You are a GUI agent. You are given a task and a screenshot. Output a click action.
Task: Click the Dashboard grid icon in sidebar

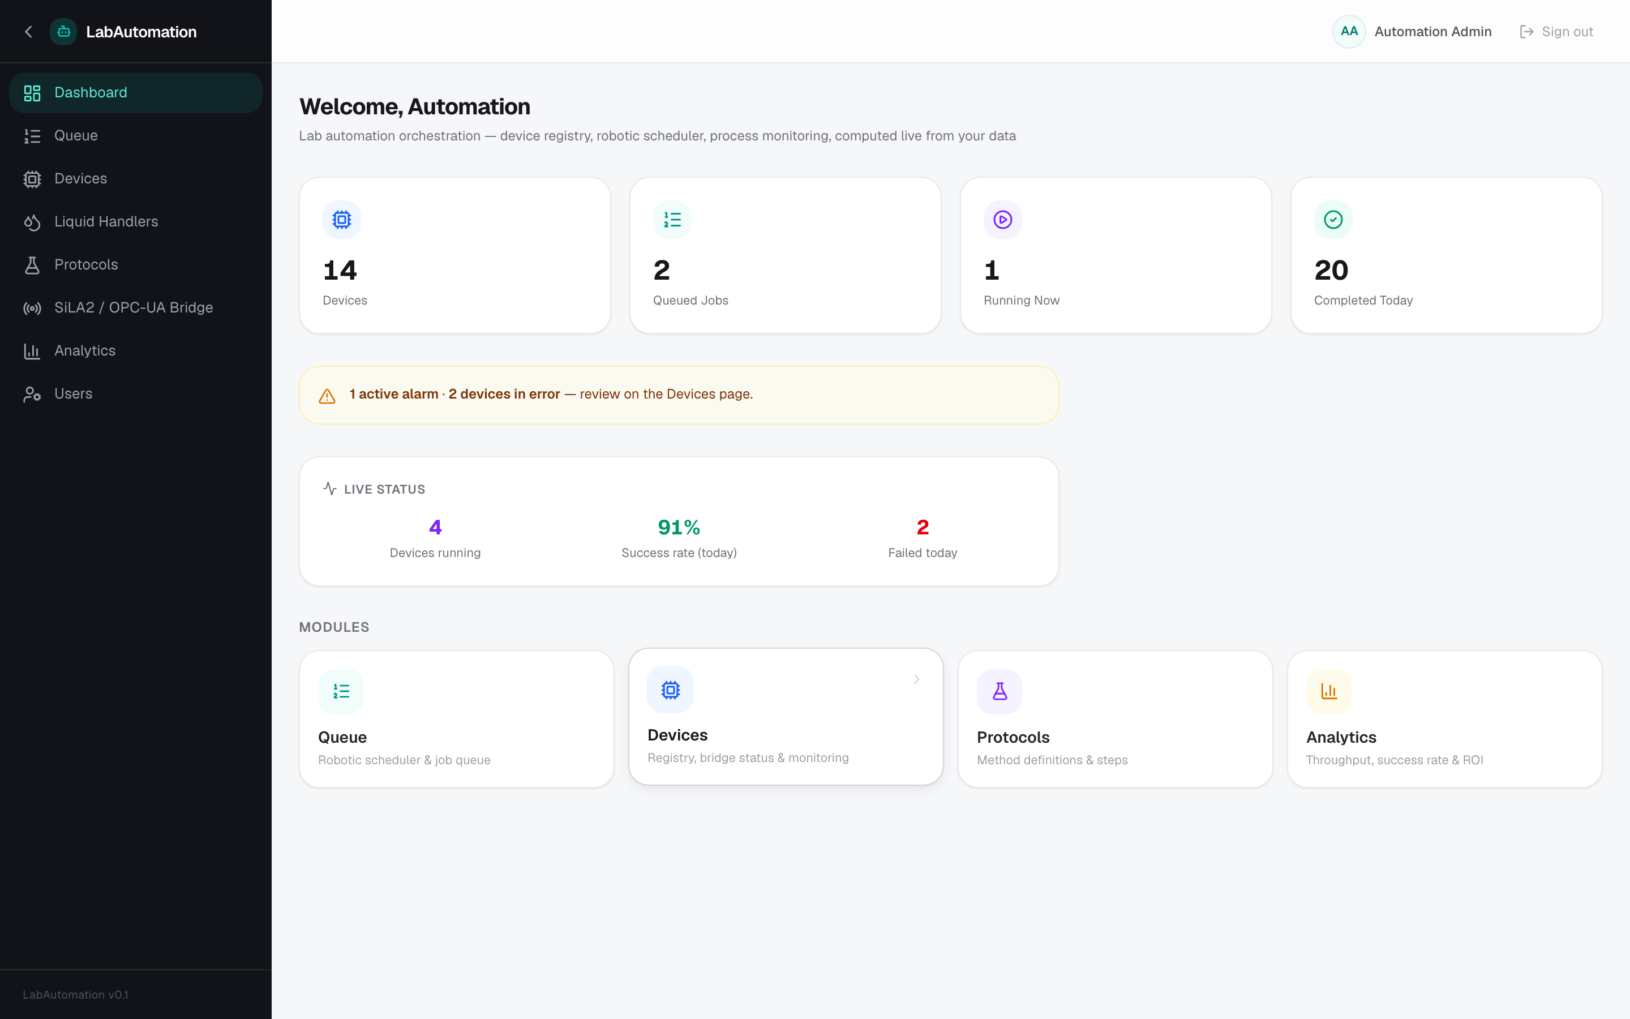pyautogui.click(x=32, y=93)
